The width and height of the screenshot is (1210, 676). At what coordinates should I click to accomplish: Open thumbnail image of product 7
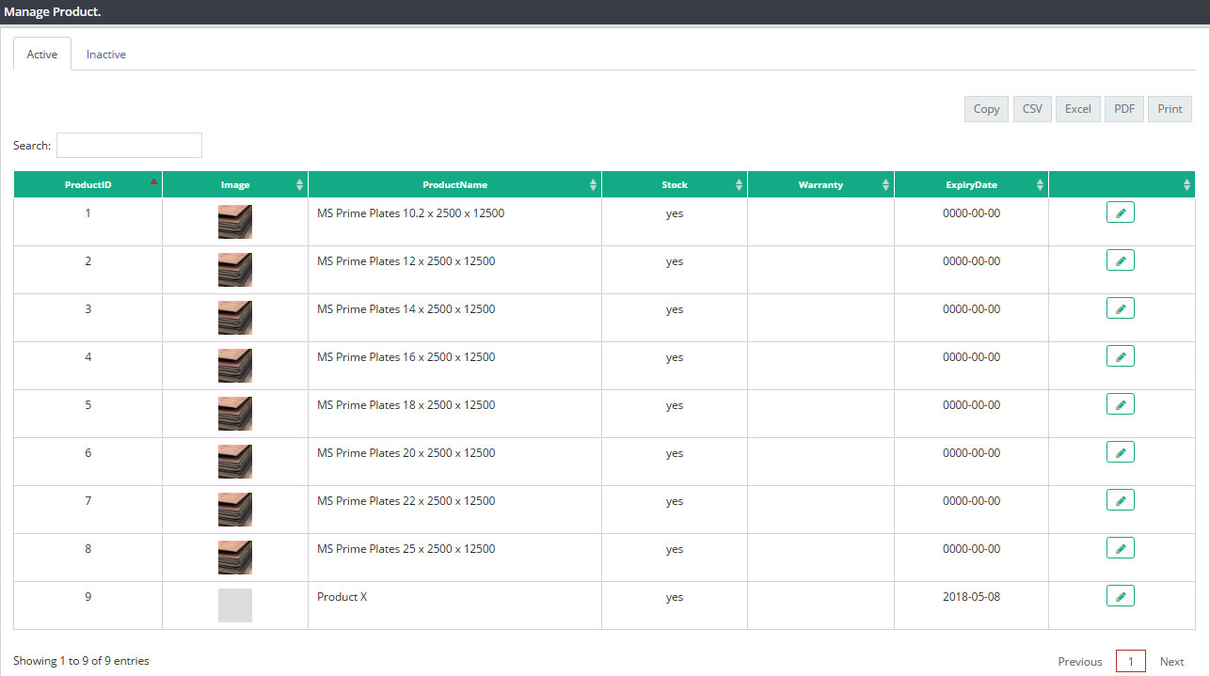click(235, 510)
